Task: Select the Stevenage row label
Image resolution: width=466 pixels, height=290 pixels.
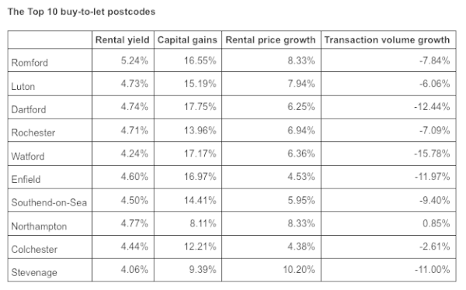Action: coord(34,272)
